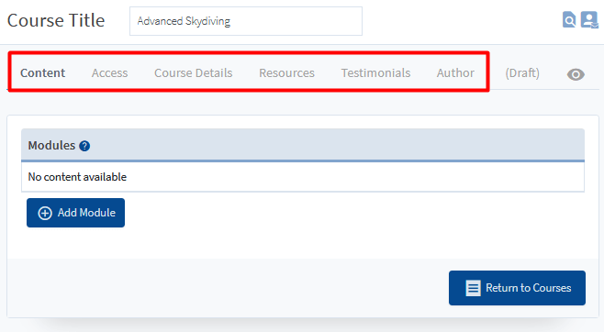Click the Add Module button label
Viewport: 604px width, 332px height.
point(86,213)
